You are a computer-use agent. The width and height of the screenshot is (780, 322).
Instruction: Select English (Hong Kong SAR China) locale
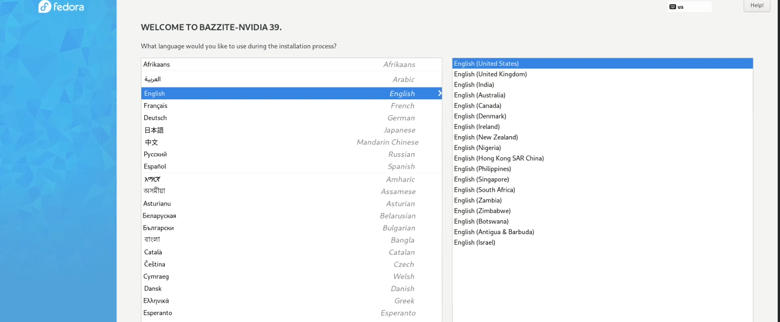[x=602, y=158]
